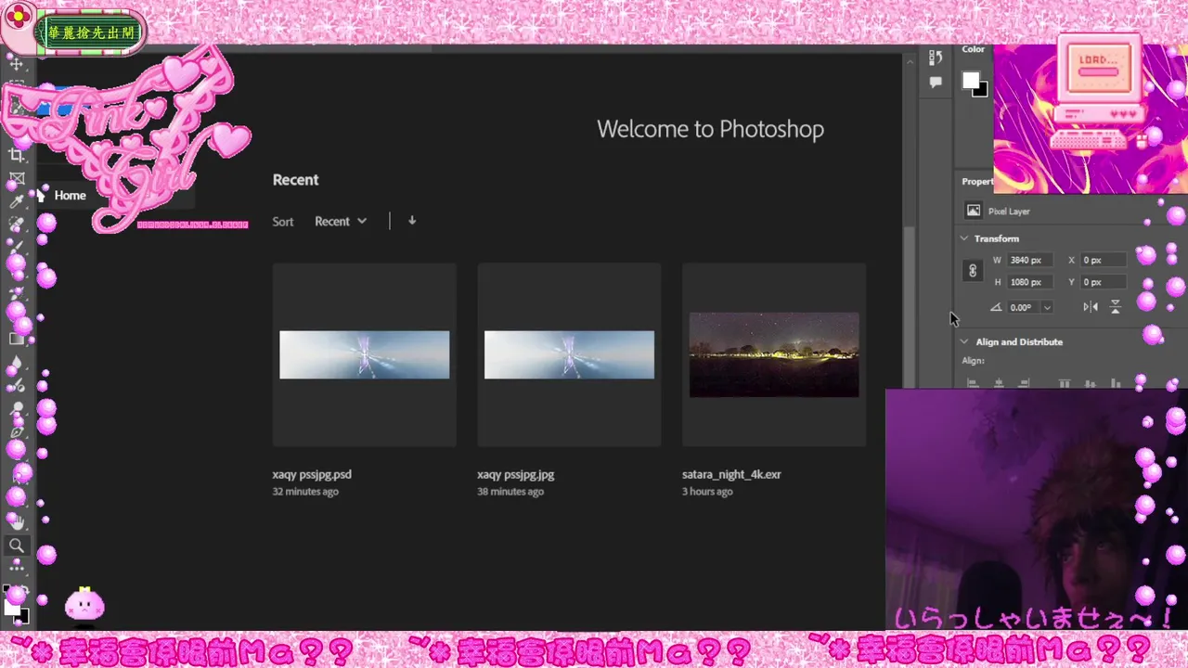
Task: Switch to the Color panel tab
Action: [974, 49]
